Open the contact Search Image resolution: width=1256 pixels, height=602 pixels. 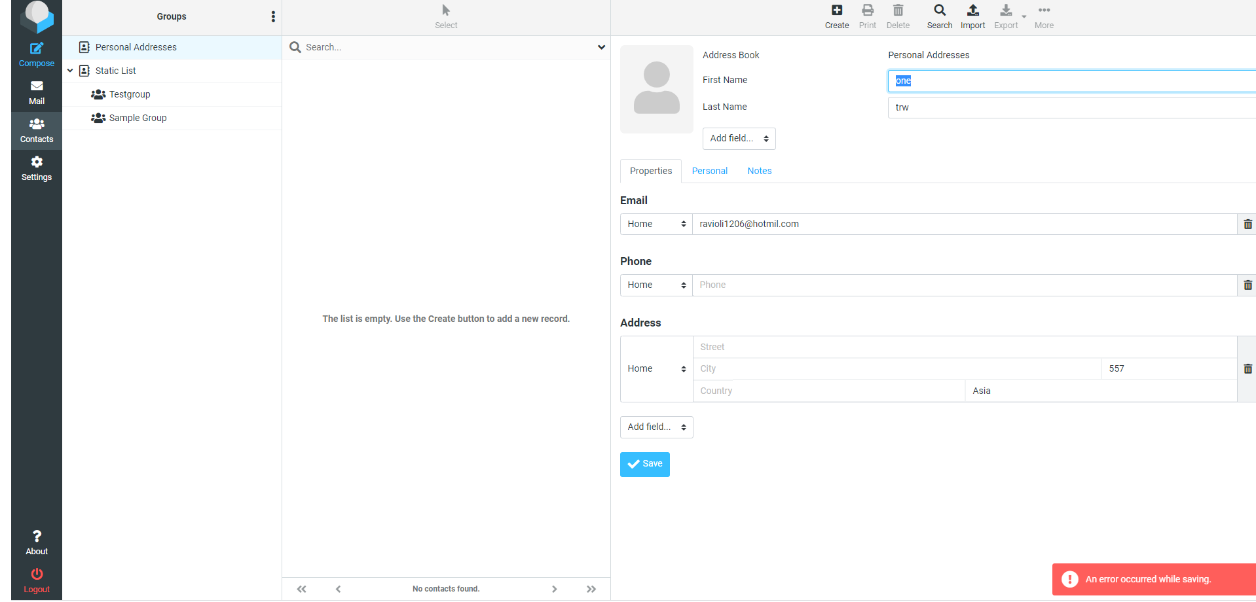pos(939,16)
